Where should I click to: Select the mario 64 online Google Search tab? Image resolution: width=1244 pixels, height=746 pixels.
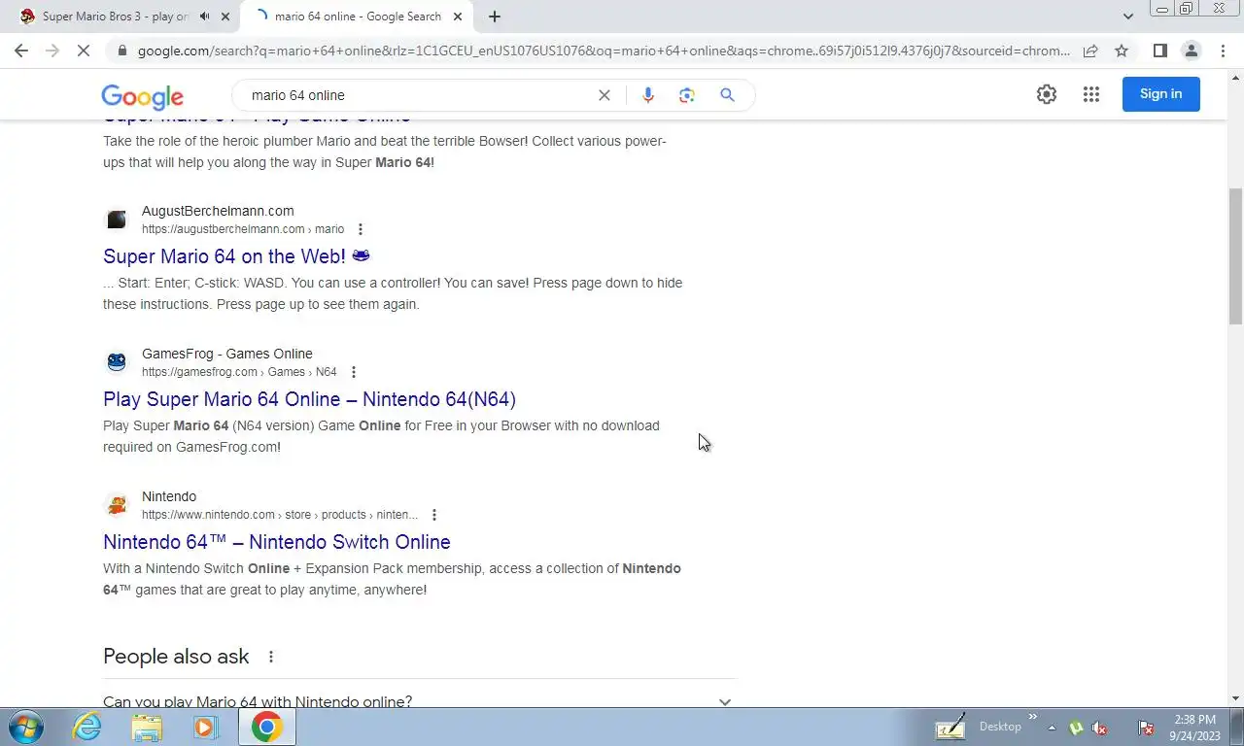point(358,17)
